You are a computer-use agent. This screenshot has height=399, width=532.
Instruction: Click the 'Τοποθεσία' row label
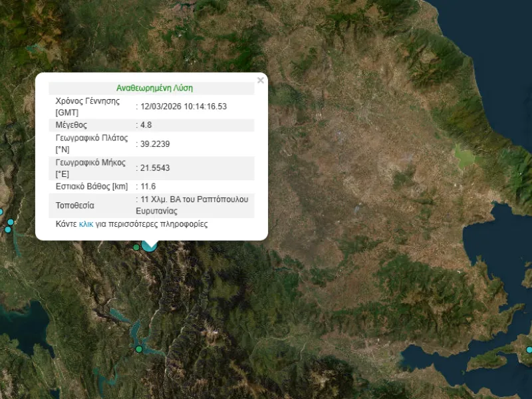[x=74, y=205]
